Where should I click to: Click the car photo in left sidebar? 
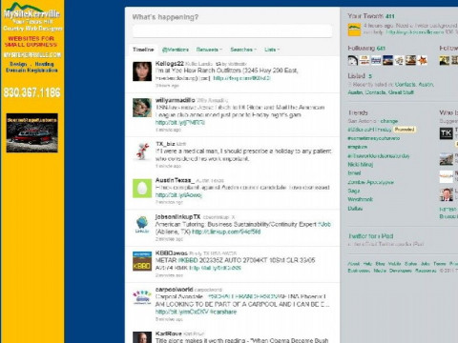coord(32,132)
